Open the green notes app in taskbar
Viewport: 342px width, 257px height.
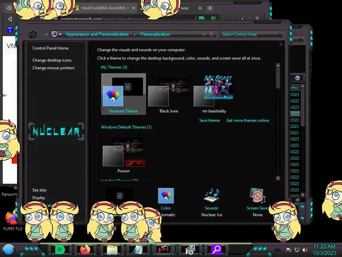60,249
